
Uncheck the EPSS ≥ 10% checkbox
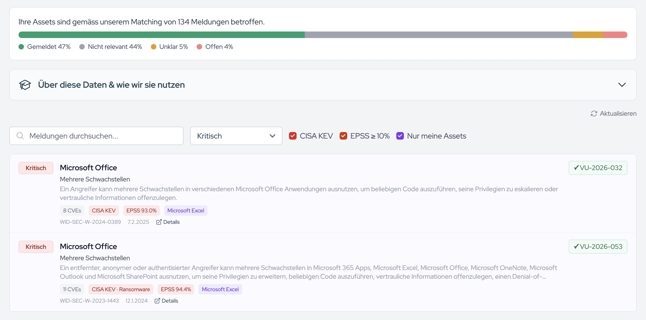tap(343, 136)
